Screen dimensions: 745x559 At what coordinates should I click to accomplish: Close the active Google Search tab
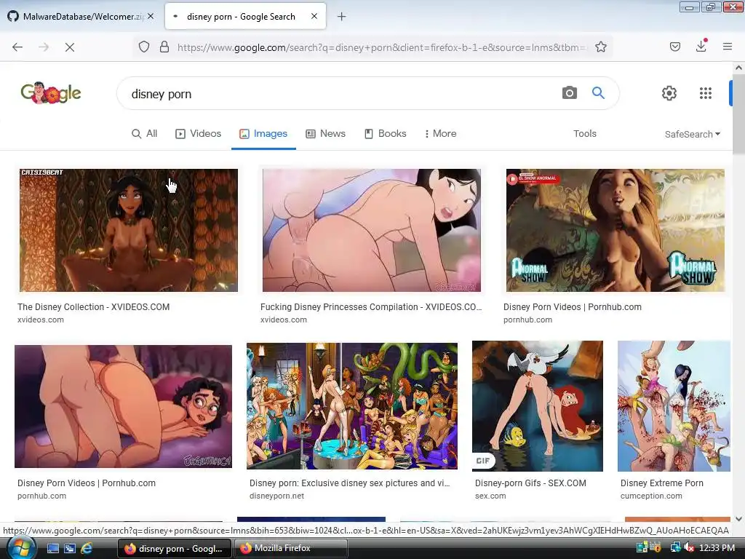coord(314,16)
